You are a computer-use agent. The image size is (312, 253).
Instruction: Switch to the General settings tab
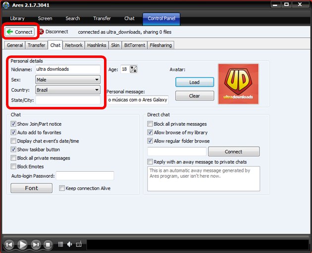[x=15, y=46]
